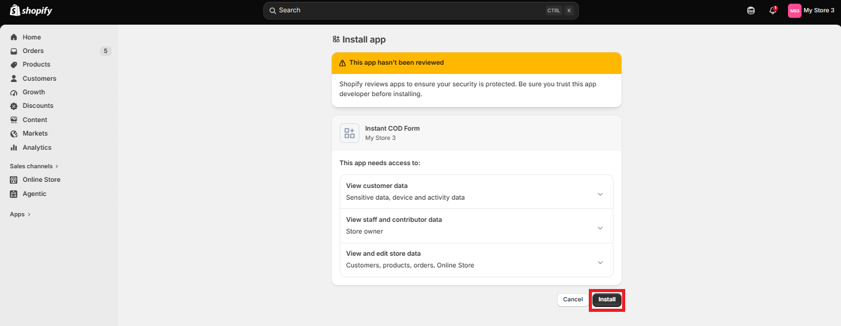
Task: Click the MS3 store avatar
Action: click(x=795, y=10)
